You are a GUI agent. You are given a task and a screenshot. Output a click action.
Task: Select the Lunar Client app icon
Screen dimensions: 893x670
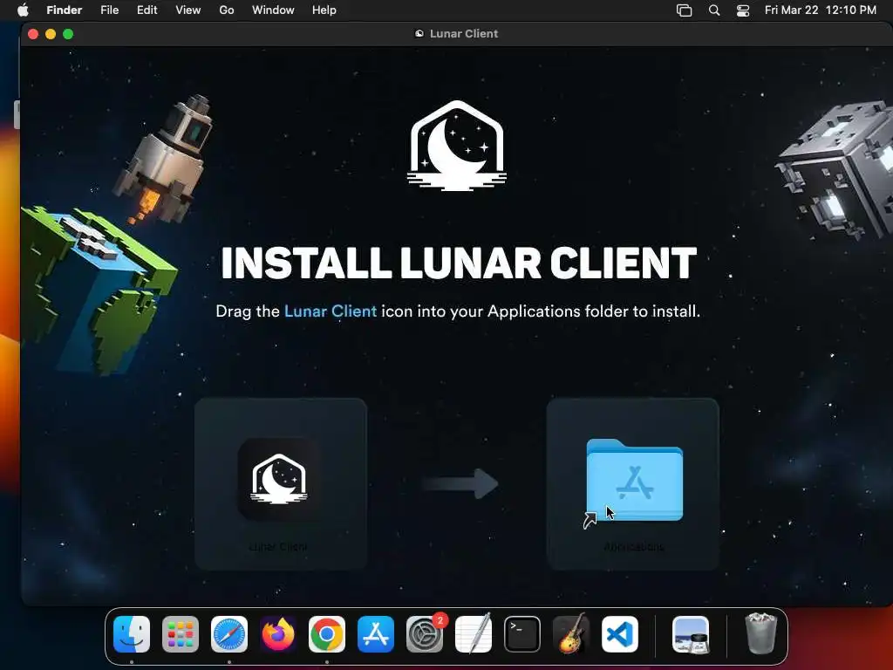[278, 479]
